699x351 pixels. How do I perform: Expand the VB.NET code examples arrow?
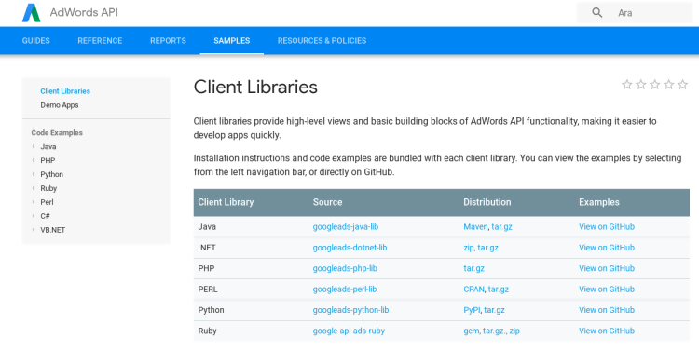tap(34, 229)
